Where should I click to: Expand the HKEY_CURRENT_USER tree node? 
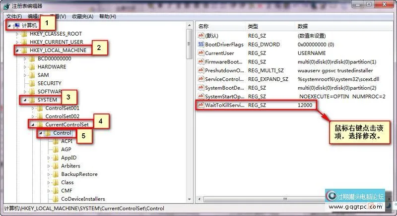click(17, 42)
